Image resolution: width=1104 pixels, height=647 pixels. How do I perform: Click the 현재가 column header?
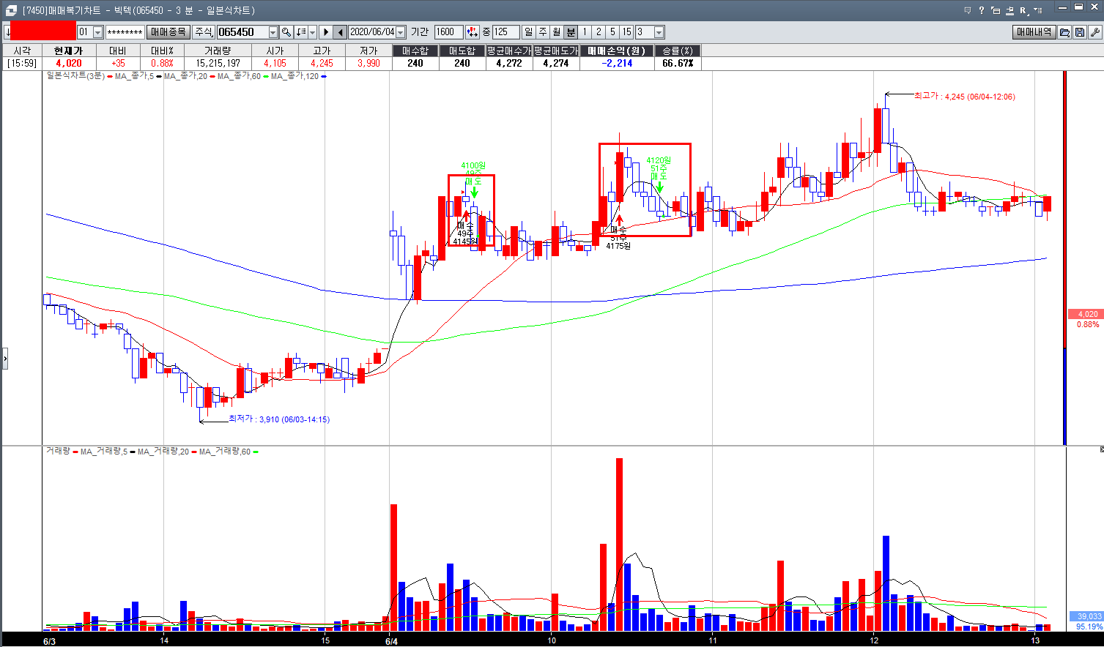tap(69, 51)
